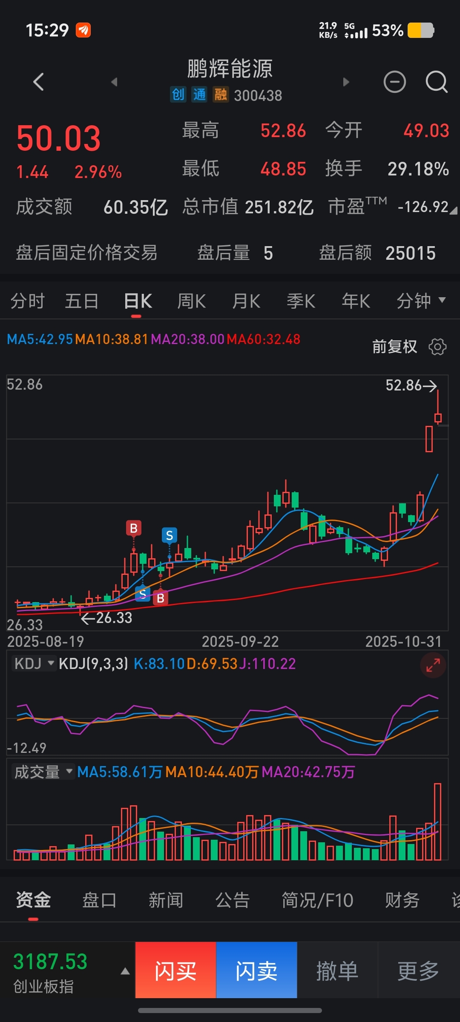Expand quote details corner triangle by 市盈
Screen dimensions: 460x1022
(453, 210)
